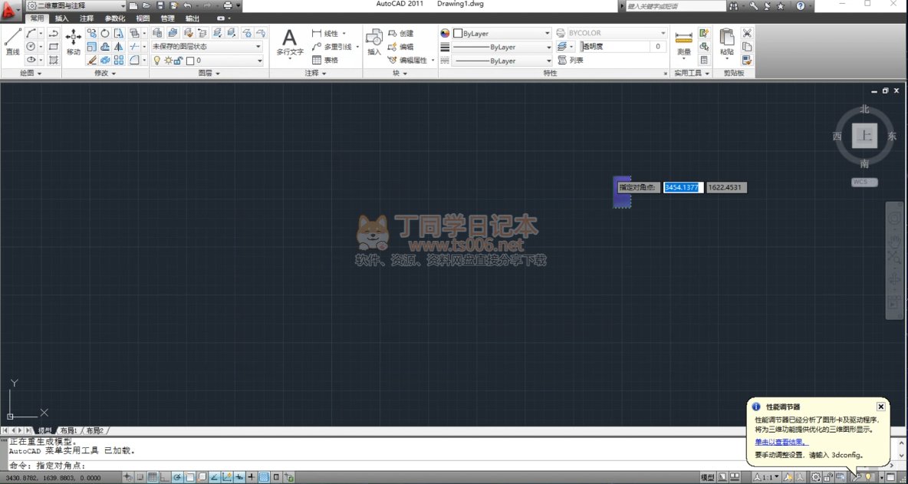Screen dimensions: 908x484
Task: Click the 单击以查看结果 link in notification
Action: [781, 442]
